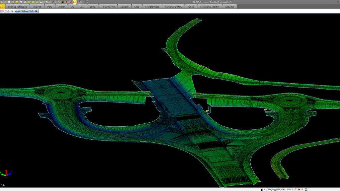Click the red dot icon in top toolbar
This screenshot has width=340, height=191.
66,2
